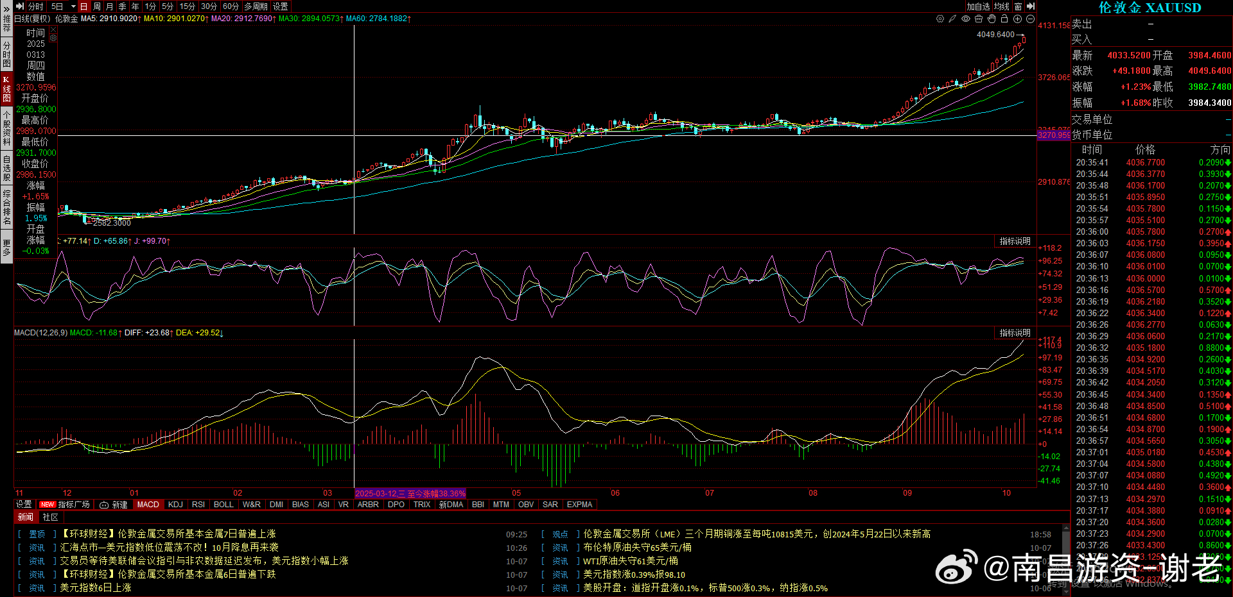Toggle the chart lock icon
The height and width of the screenshot is (597, 1233).
coord(1004,19)
